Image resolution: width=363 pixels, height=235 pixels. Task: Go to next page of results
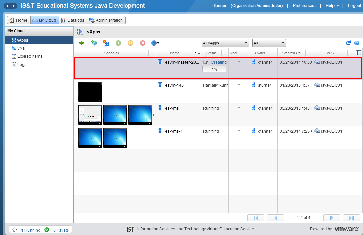[332, 218]
